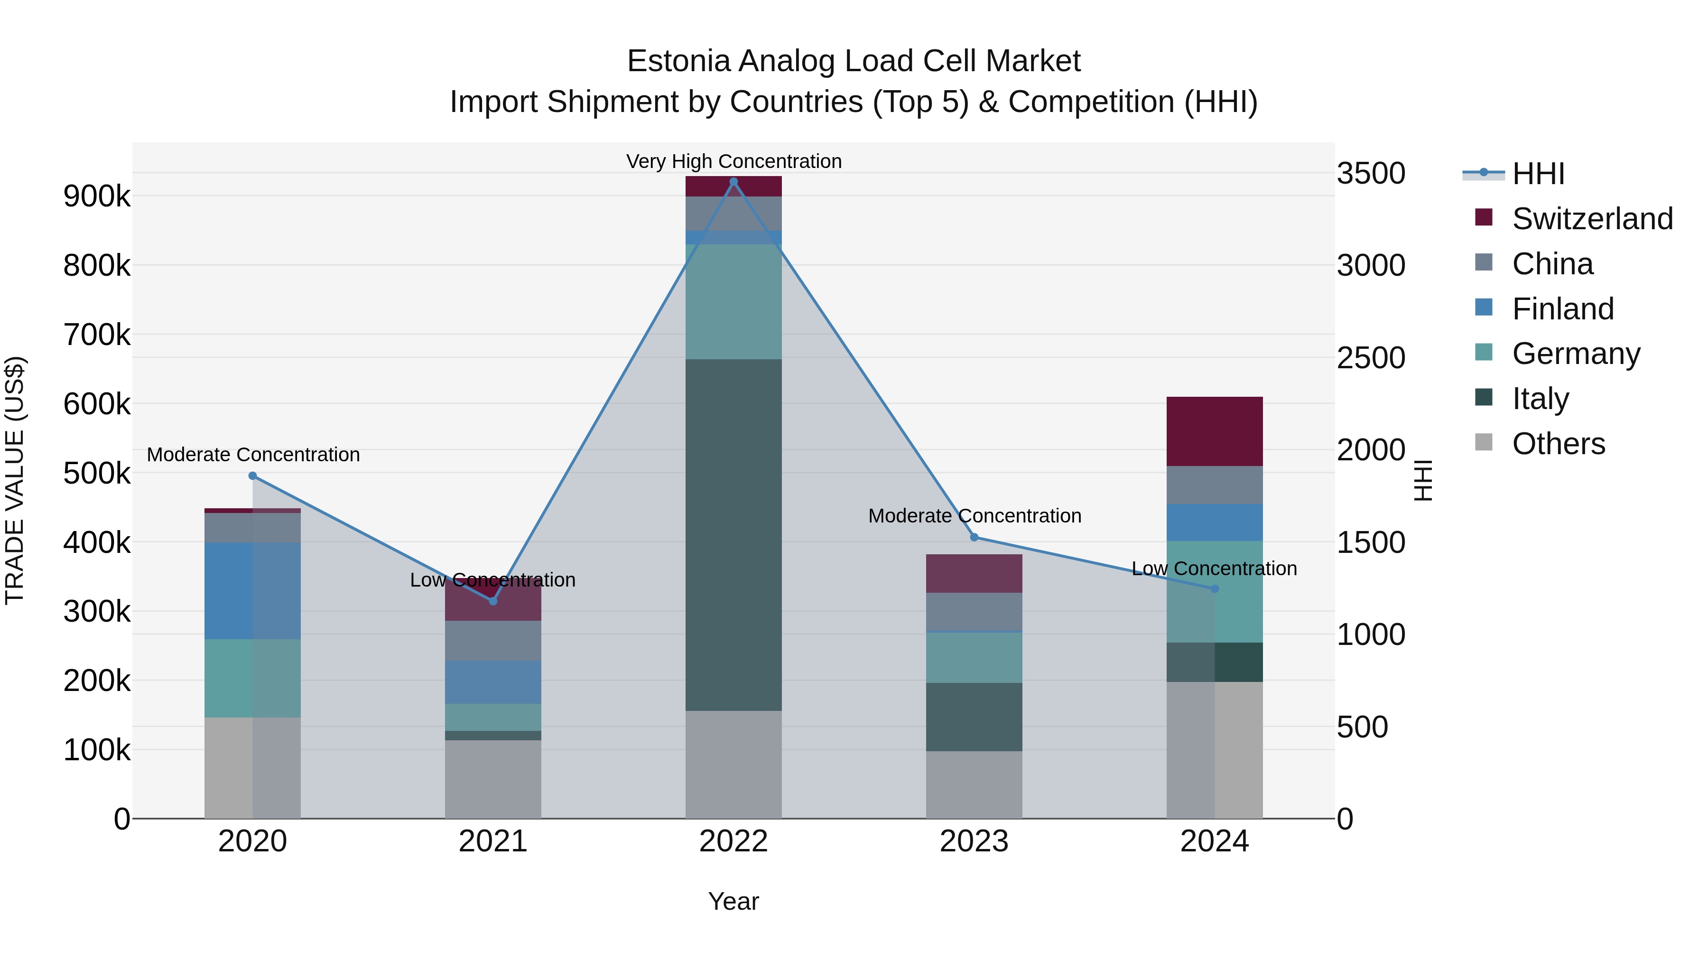Click the 2022 x-axis tick label
This screenshot has width=1708, height=961.
pos(733,841)
